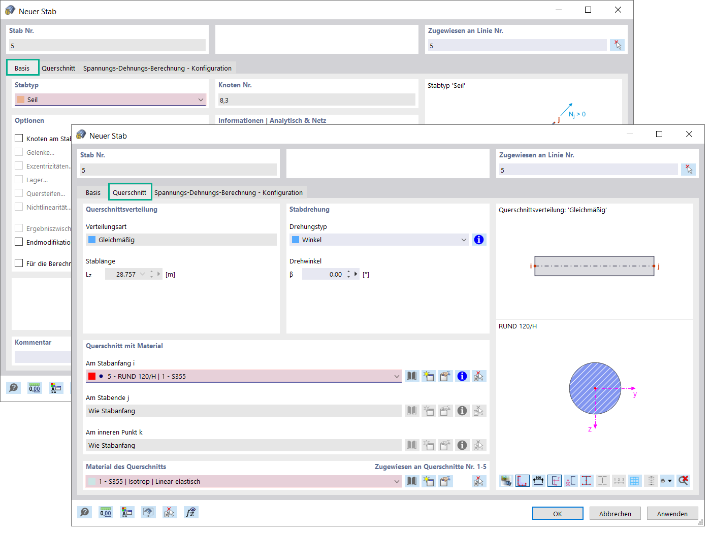Open cross-section library at Stabanfang i
This screenshot has height=533, width=711.
coord(412,376)
